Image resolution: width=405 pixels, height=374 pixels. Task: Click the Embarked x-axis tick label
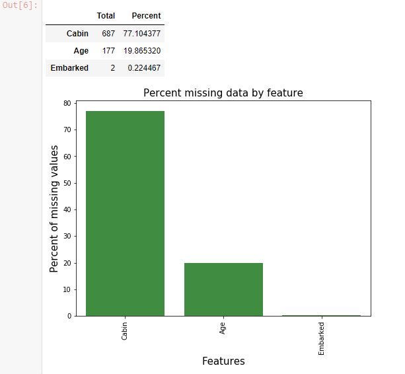(321, 338)
